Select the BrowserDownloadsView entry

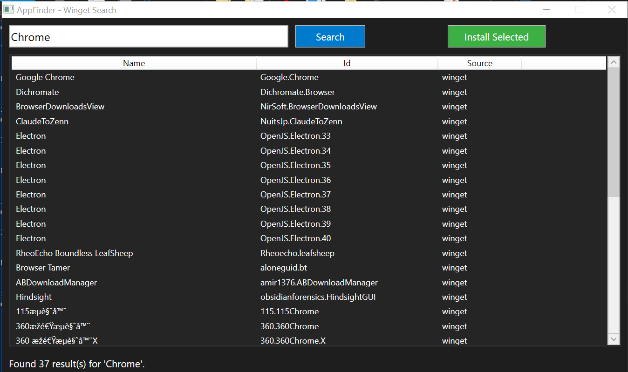pyautogui.click(x=60, y=107)
